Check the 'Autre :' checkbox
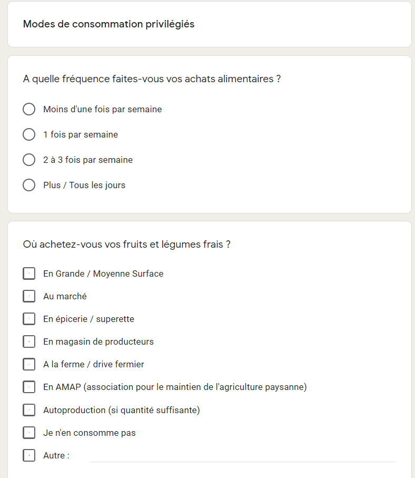The height and width of the screenshot is (478, 415). (x=29, y=455)
